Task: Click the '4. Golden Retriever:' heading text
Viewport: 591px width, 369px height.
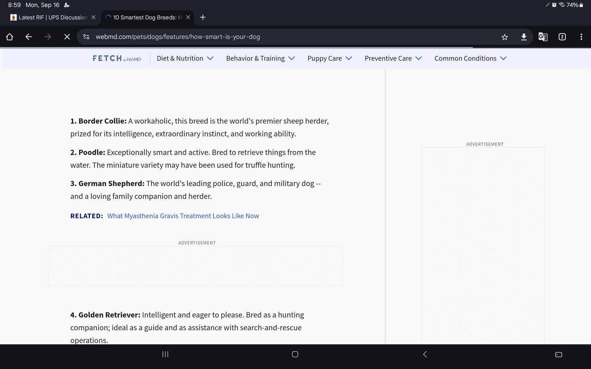Action: pos(105,315)
